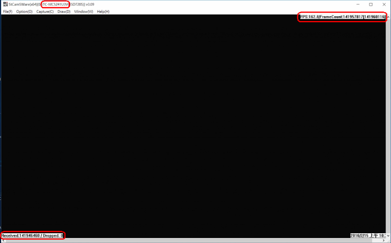The height and width of the screenshot is (243, 391).
Task: Open the Option(O) menu
Action: pyautogui.click(x=24, y=11)
